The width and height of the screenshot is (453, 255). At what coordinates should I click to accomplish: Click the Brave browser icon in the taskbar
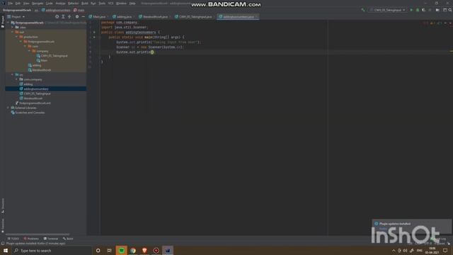(144, 250)
